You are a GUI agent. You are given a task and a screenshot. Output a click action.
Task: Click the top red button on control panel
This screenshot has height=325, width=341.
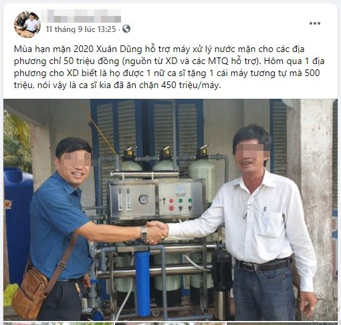[171, 201]
